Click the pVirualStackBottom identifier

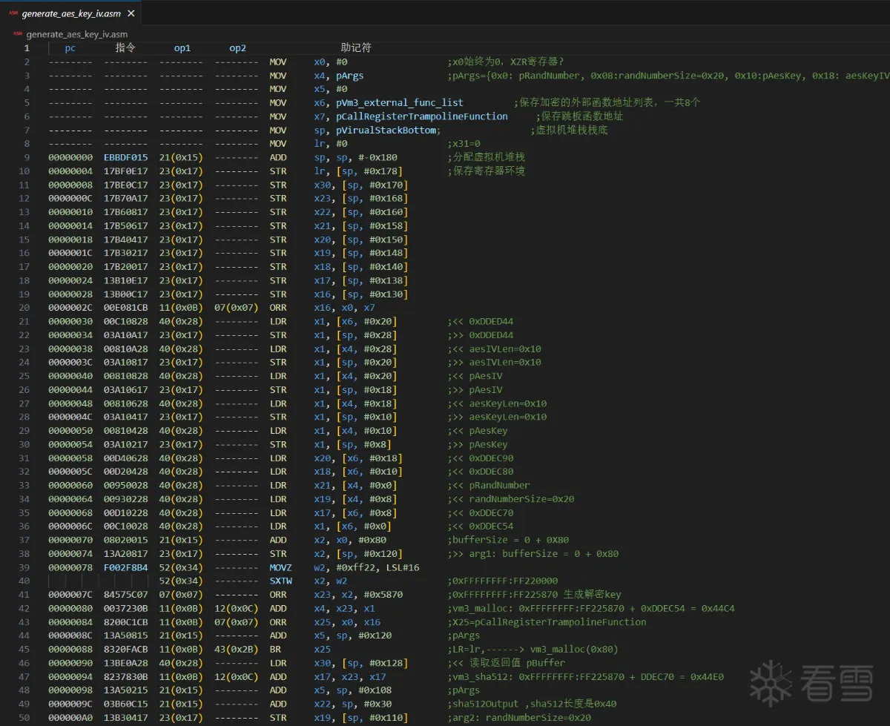pyautogui.click(x=386, y=130)
